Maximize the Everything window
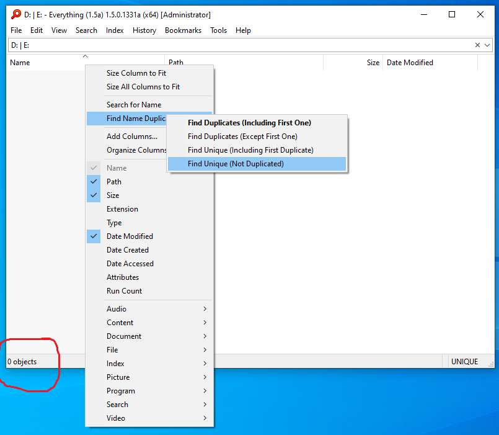Viewport: 499px width, 435px height. [452, 14]
